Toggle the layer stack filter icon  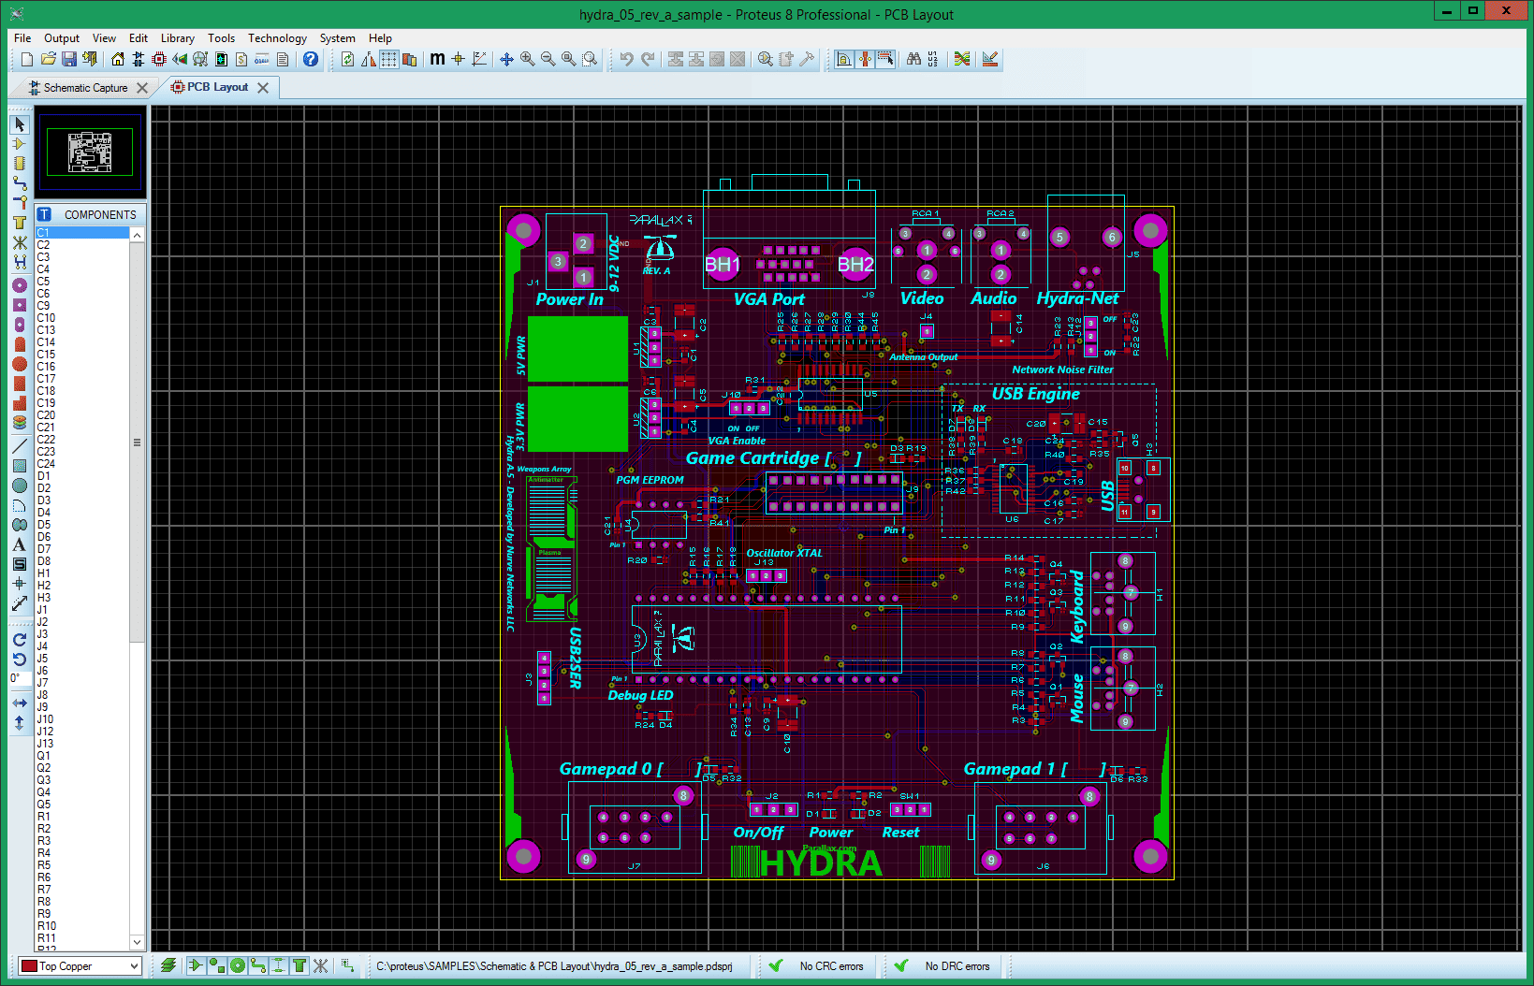(168, 965)
